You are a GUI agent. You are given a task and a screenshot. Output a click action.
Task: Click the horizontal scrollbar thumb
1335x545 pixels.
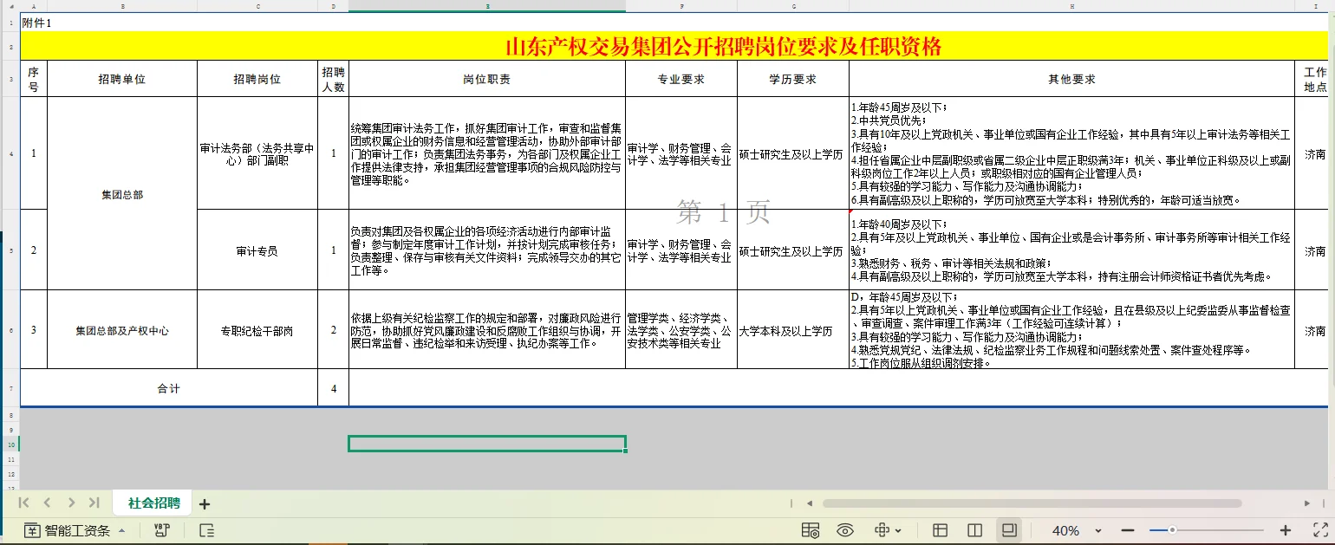pos(1032,503)
